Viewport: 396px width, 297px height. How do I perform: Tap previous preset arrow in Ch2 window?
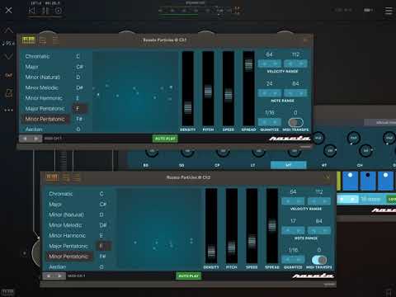(x=49, y=276)
